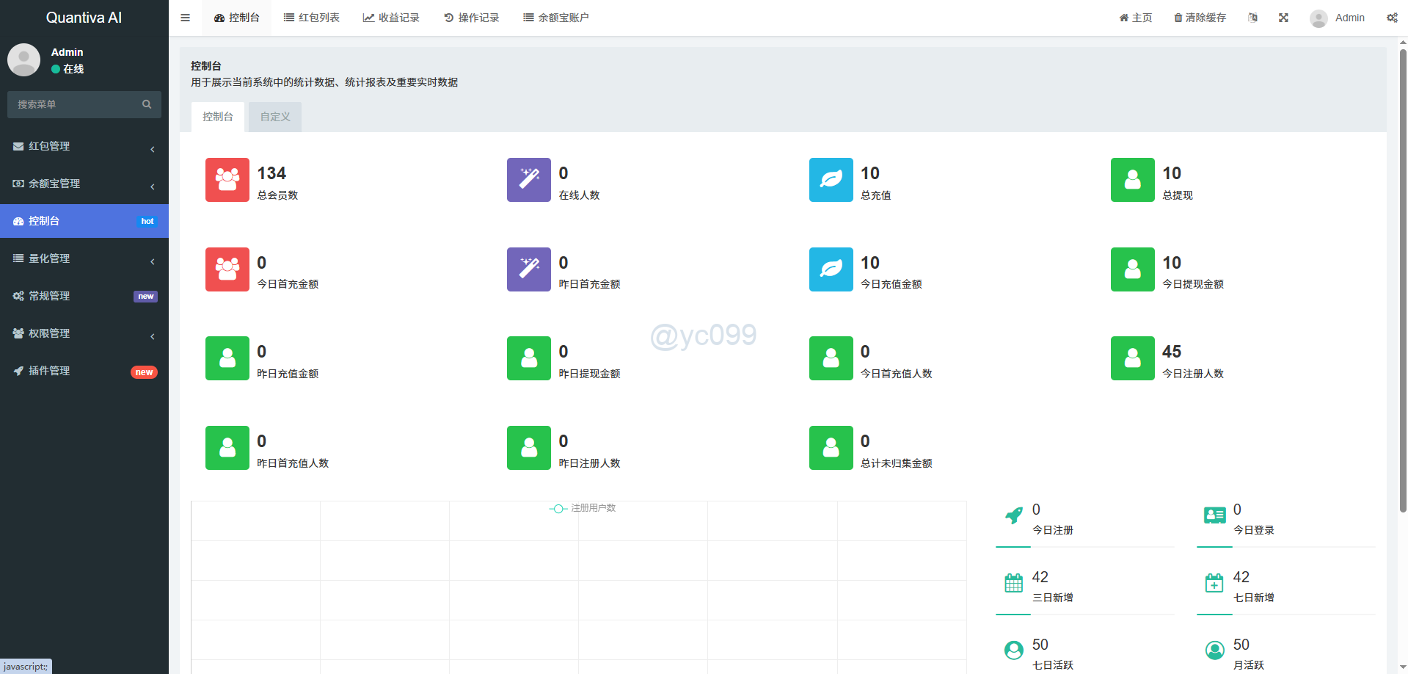Click the blue 总充值 leaf icon
Viewport: 1408px width, 674px height.
[831, 180]
